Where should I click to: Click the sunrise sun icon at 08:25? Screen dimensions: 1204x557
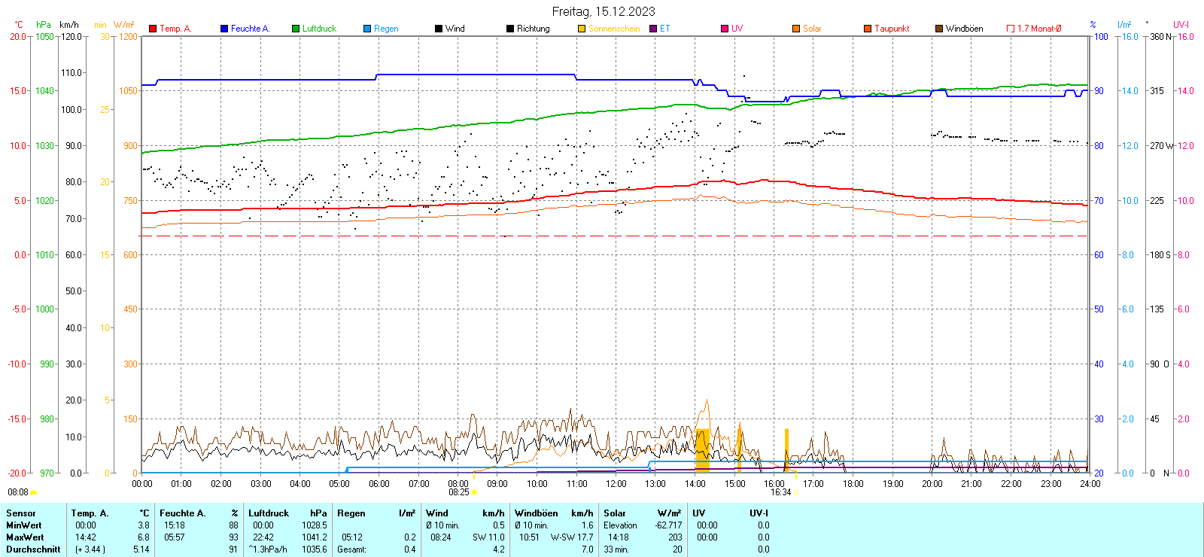474,492
